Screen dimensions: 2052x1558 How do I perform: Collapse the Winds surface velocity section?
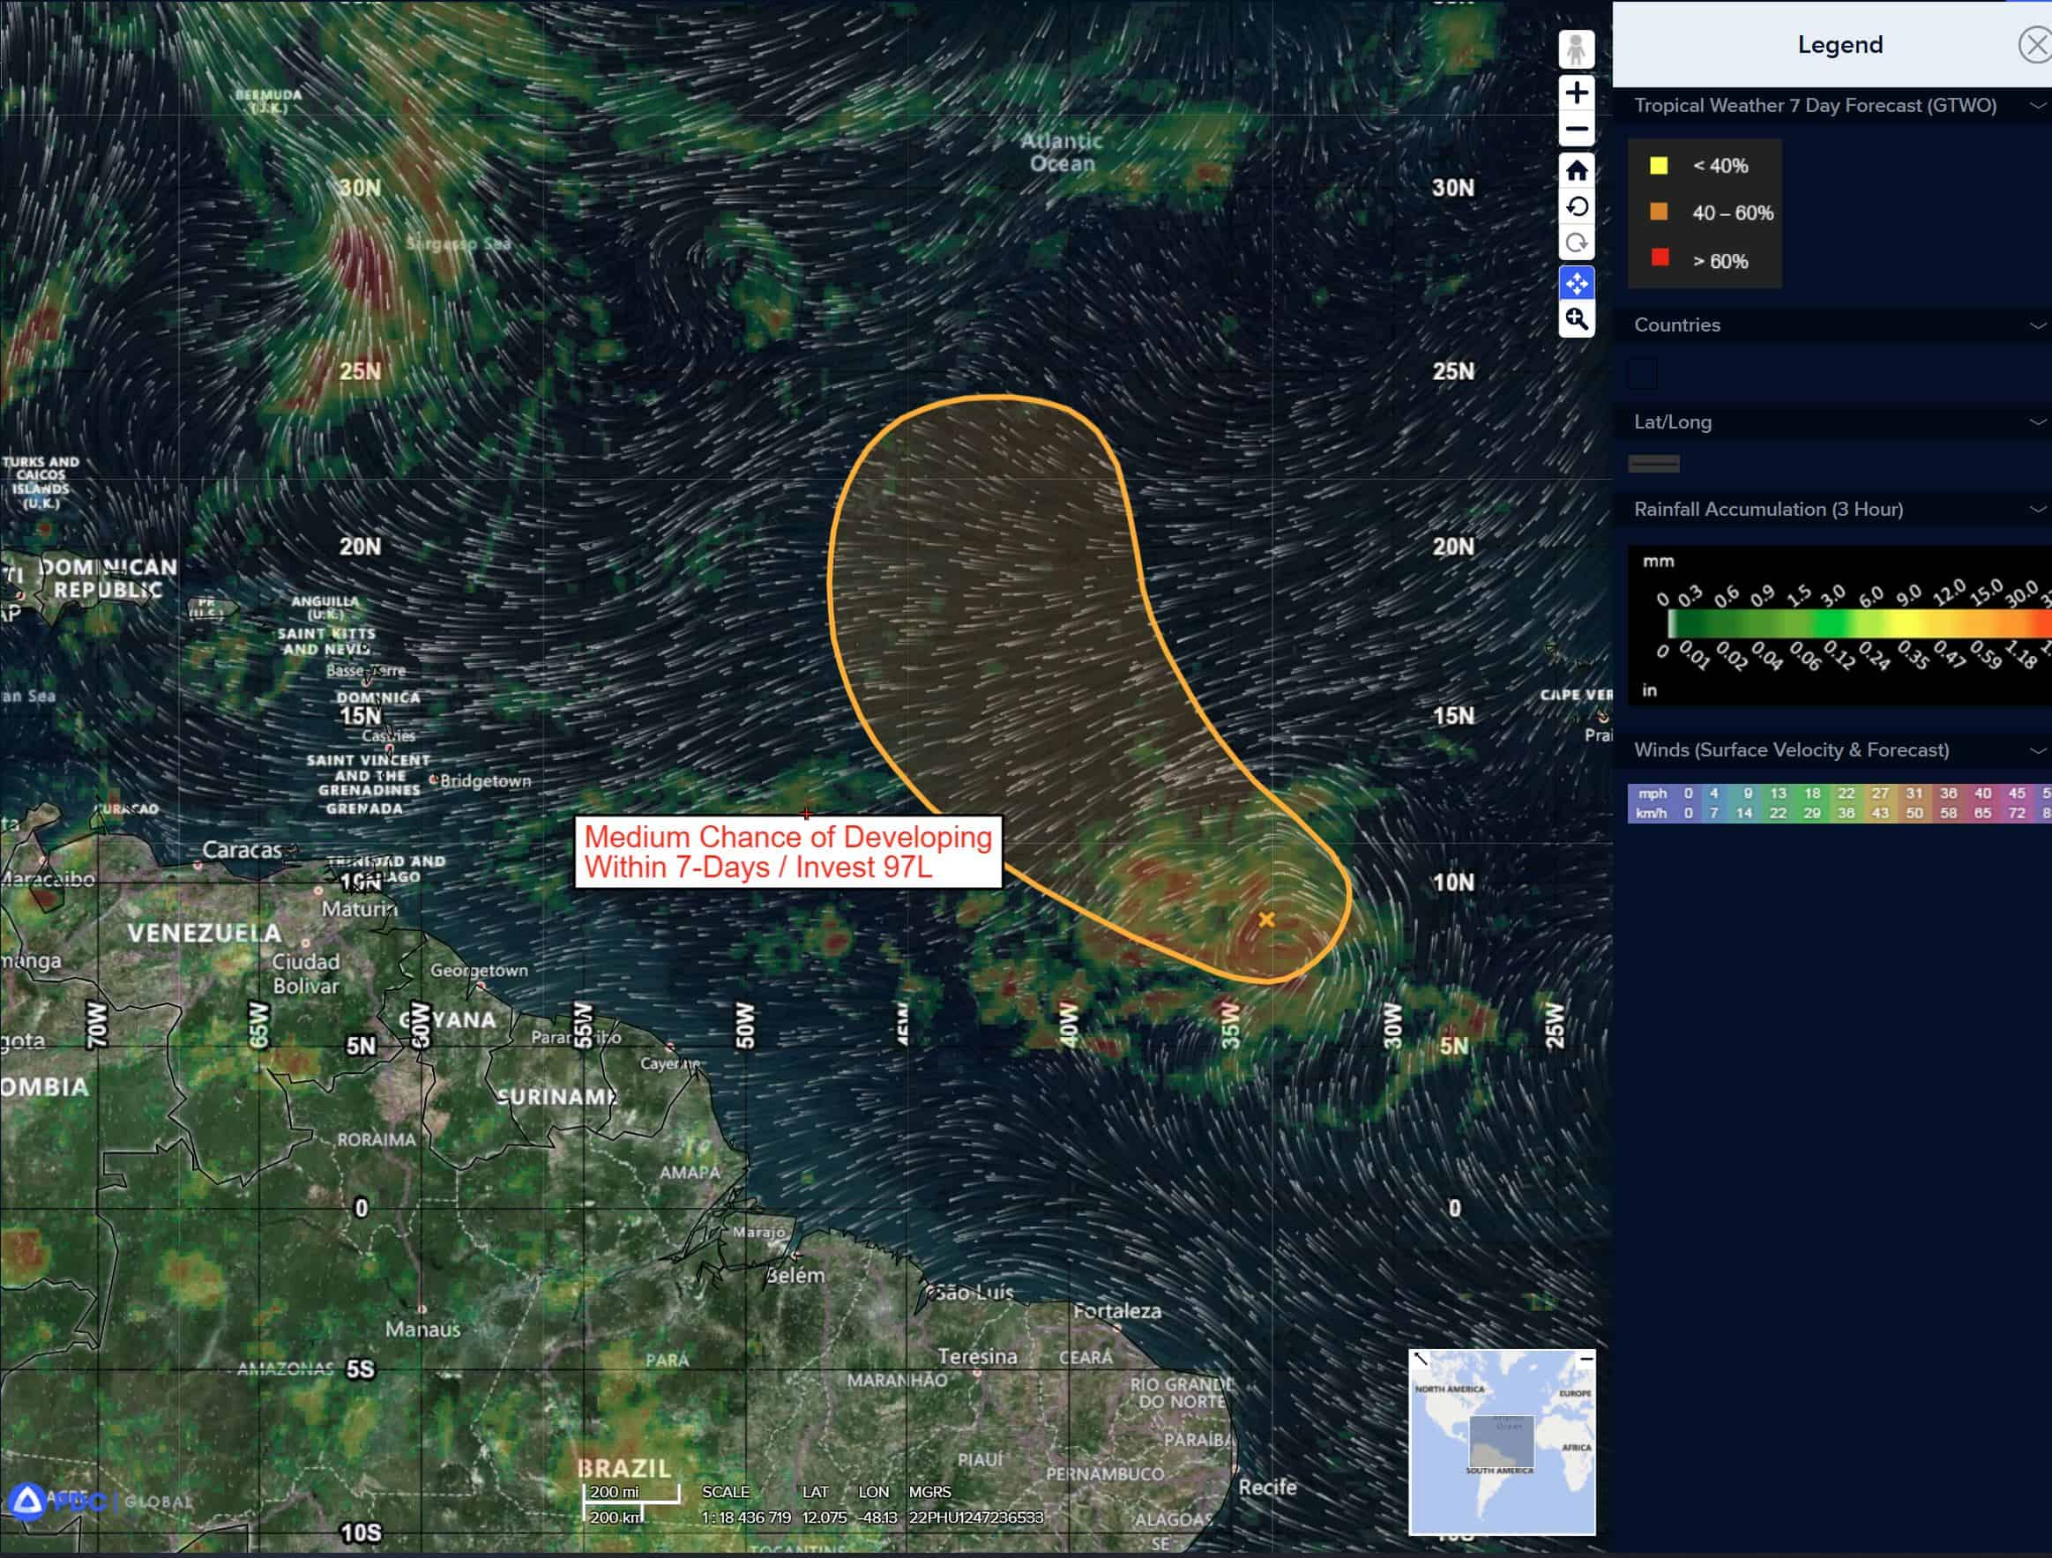(x=2037, y=751)
